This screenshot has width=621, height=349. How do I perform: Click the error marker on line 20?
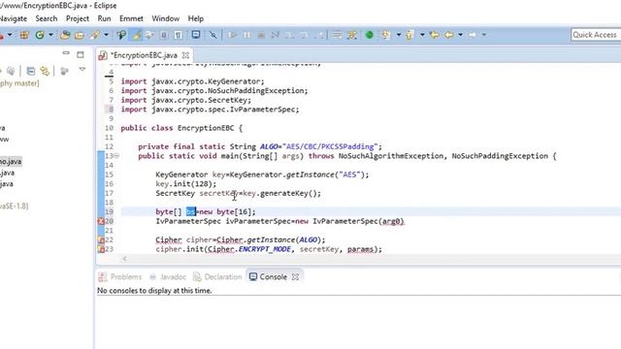coord(101,221)
